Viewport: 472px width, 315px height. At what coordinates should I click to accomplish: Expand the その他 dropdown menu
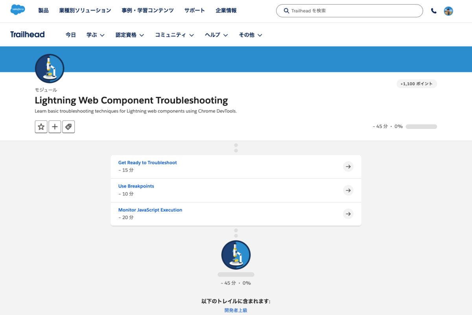[x=251, y=35]
